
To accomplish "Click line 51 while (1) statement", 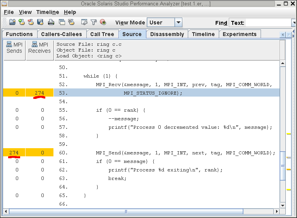I will click(x=100, y=76).
